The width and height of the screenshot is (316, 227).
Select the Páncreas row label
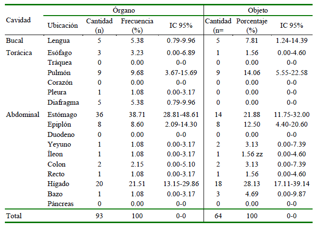coord(61,204)
